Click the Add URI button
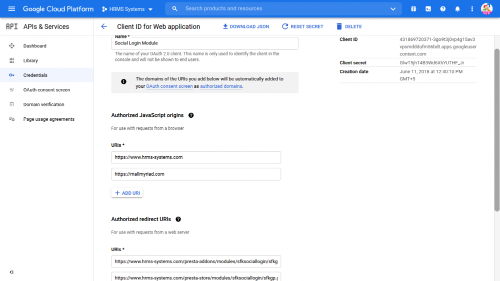Screen dimensions: 500x281 (127, 193)
